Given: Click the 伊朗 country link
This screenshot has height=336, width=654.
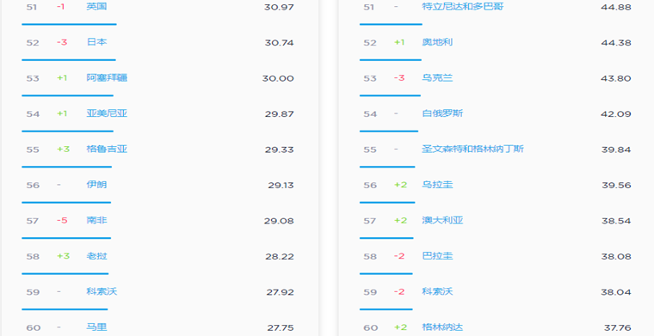Looking at the screenshot, I should pyautogui.click(x=96, y=185).
